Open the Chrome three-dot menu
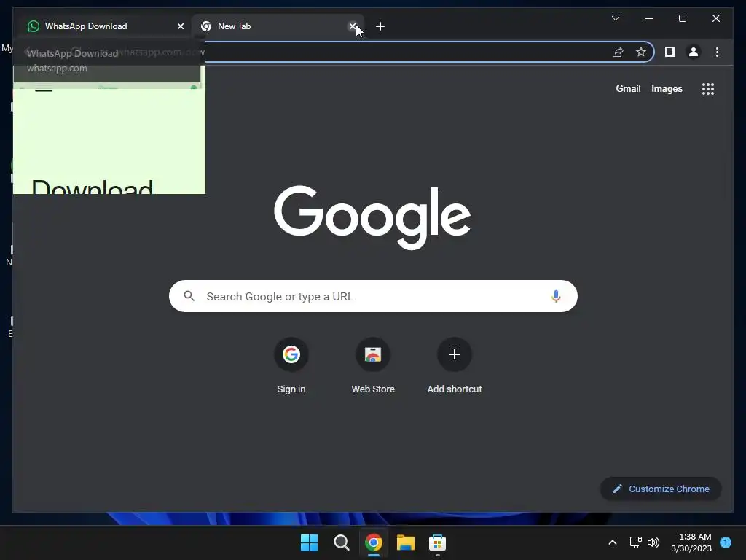The image size is (746, 560). point(717,52)
